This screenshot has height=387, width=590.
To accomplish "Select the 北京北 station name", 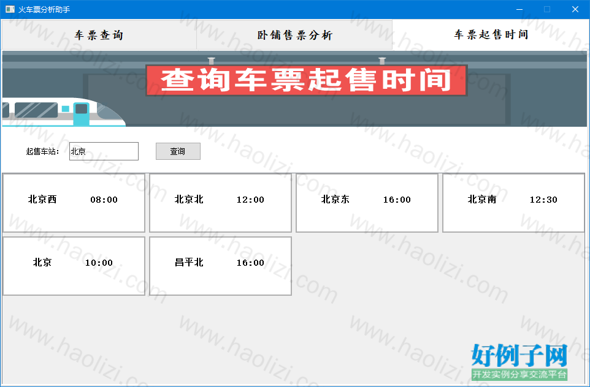I will [x=189, y=199].
